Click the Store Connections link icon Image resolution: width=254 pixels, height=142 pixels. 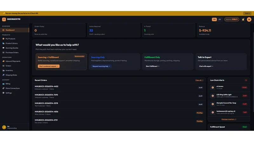[3, 88]
